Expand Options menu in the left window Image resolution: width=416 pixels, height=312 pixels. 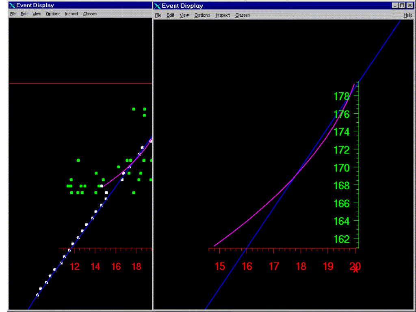(x=53, y=14)
